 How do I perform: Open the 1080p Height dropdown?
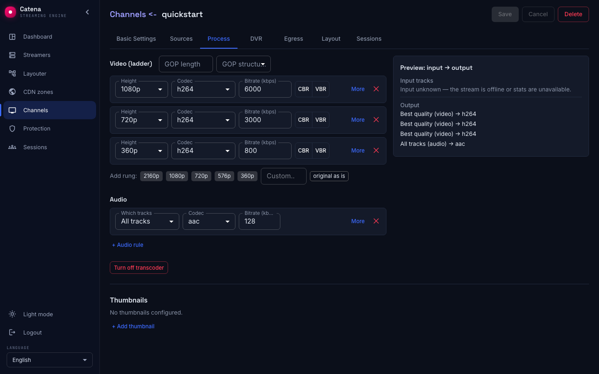141,89
